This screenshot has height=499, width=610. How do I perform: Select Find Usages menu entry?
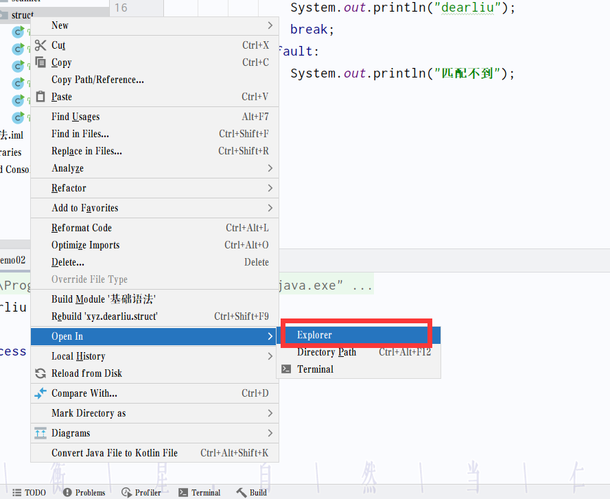(x=75, y=117)
